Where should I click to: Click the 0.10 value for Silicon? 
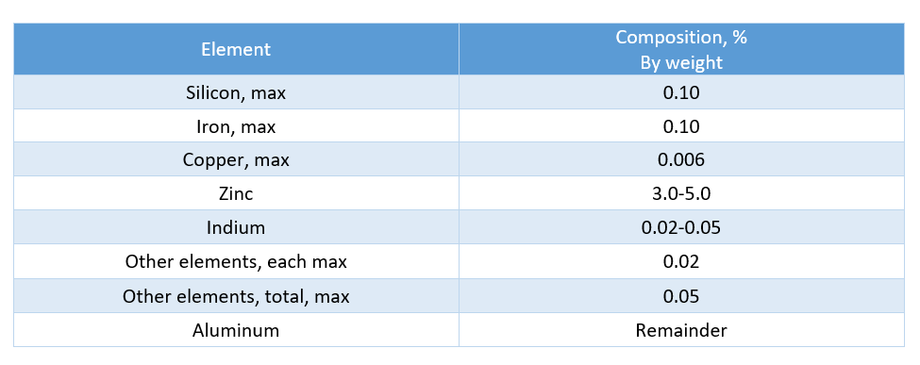coord(681,92)
